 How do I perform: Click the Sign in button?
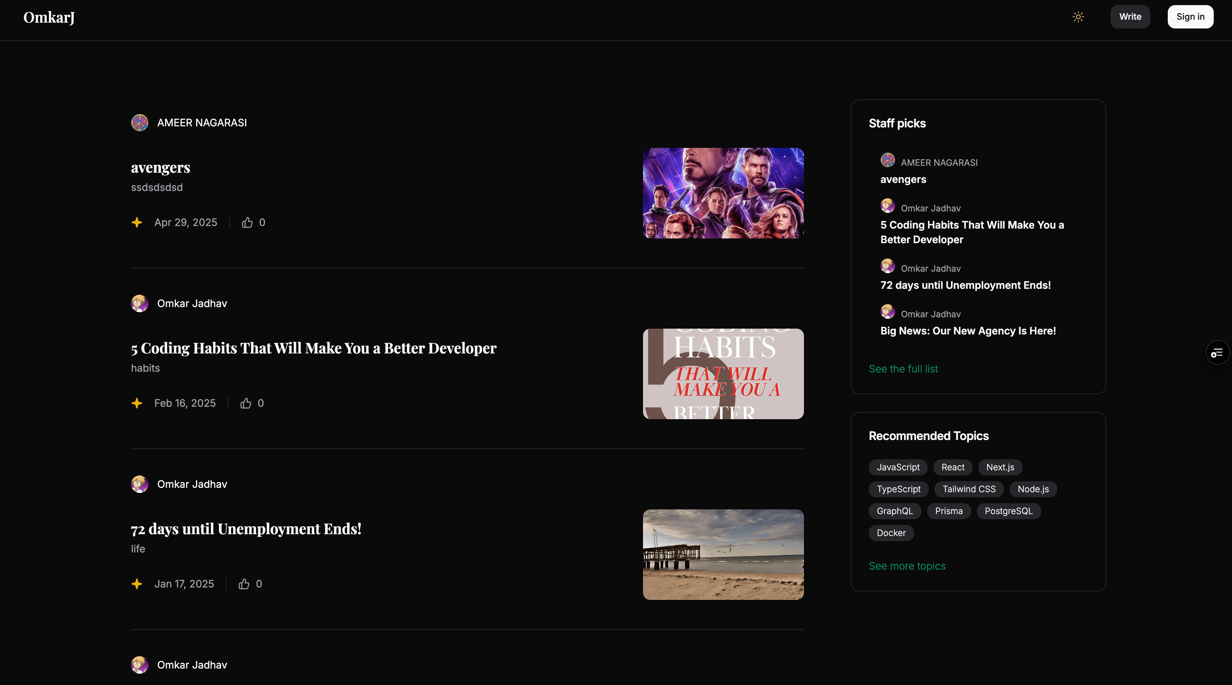1190,17
